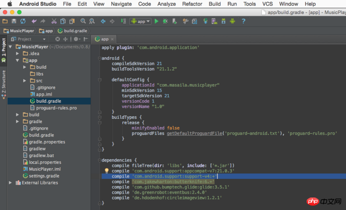Open the VCS menu
This screenshot has height=210, width=346.
pos(267,4)
